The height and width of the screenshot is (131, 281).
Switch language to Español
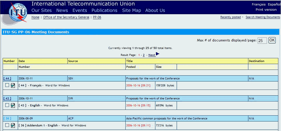(x=274, y=4)
